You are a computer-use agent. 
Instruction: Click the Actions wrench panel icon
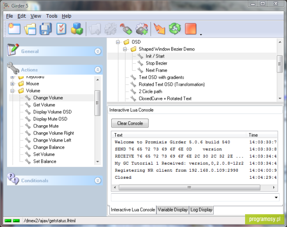13,68
